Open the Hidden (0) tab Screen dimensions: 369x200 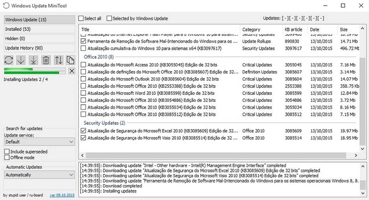40,39
